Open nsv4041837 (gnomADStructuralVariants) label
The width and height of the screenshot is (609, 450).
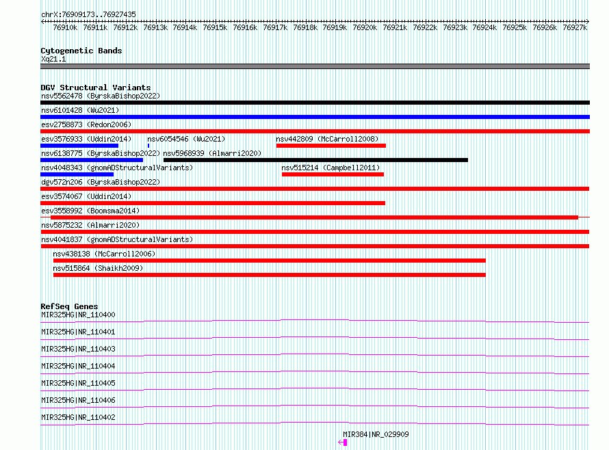tap(117, 239)
